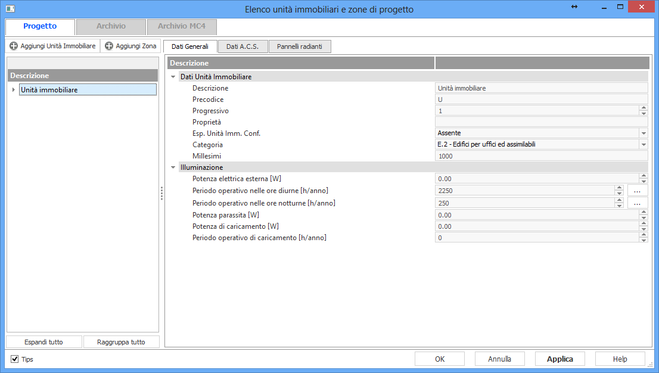
Task: Open ellipsis button for ore notturne period
Action: [637, 203]
